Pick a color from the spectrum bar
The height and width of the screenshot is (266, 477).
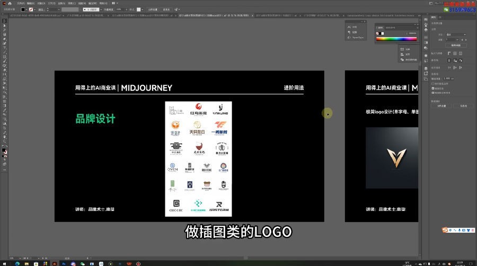point(396,39)
